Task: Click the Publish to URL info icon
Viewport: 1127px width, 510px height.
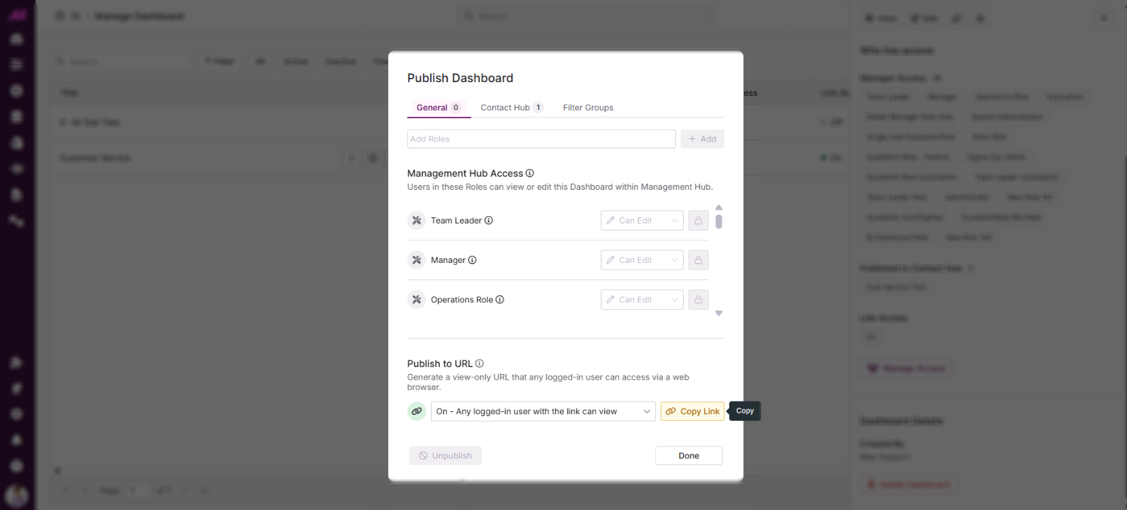Action: (x=479, y=364)
